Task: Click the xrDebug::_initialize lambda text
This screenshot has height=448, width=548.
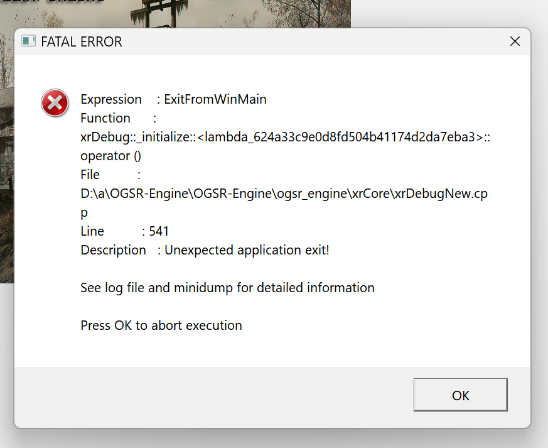Action: pos(285,137)
